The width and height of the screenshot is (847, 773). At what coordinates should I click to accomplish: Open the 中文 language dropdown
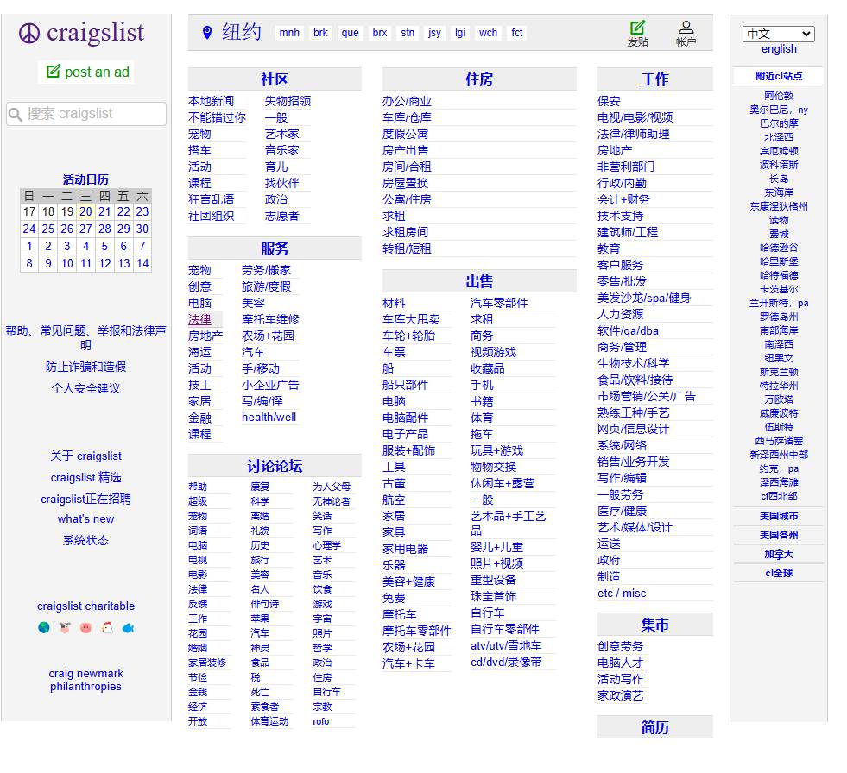[779, 34]
